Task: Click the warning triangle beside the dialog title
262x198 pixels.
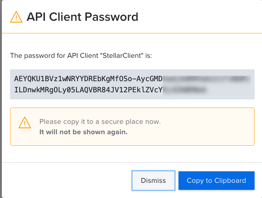Action: coord(16,17)
